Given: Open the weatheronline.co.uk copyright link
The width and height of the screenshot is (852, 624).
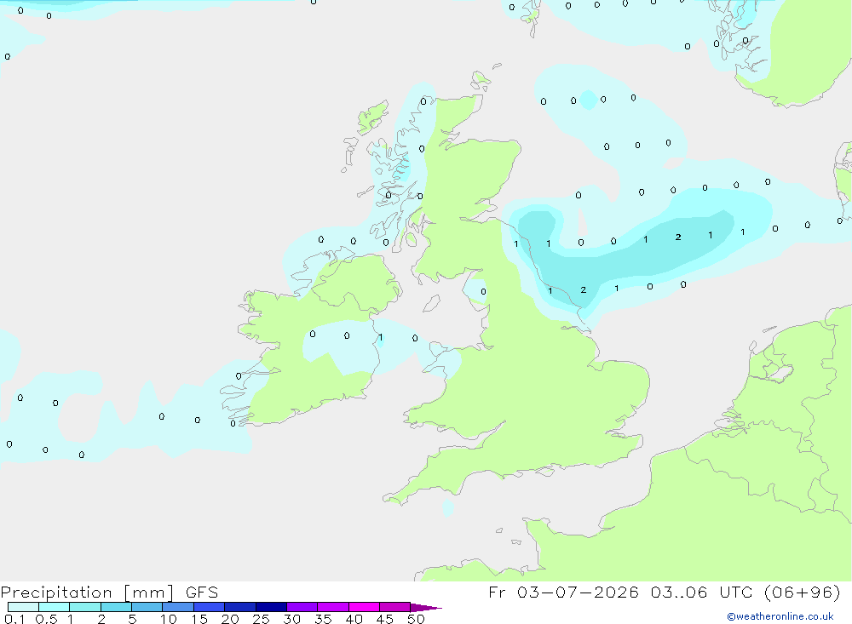Looking at the screenshot, I should point(780,616).
